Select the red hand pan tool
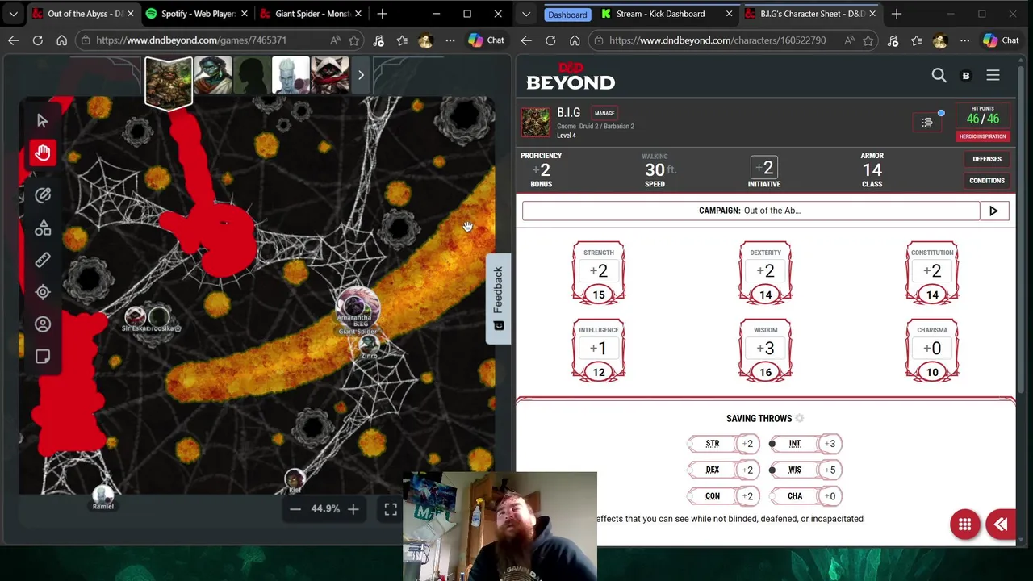The height and width of the screenshot is (581, 1033). [x=43, y=153]
